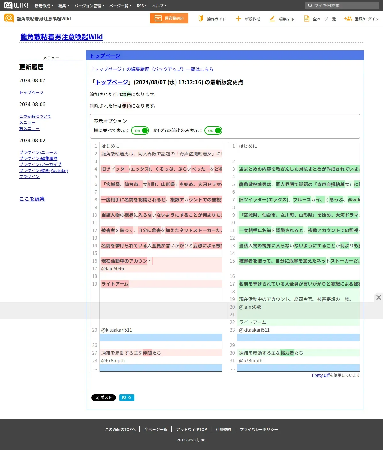383x450 pixels.
Task: Open トップページ link in the version title
Action: [x=112, y=82]
